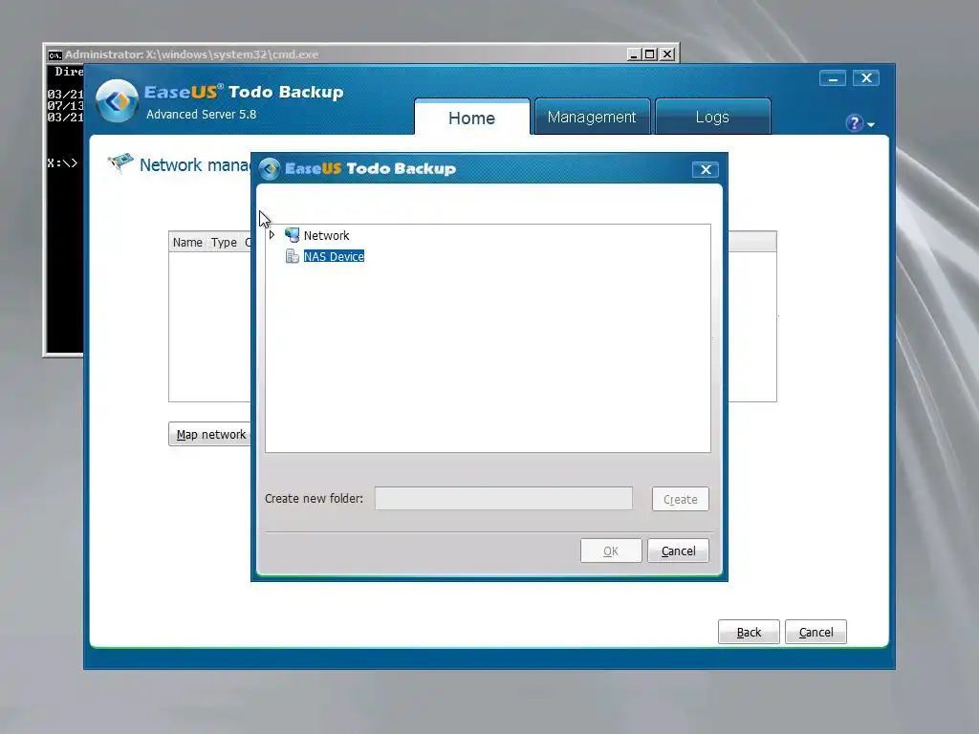
Task: Minimize the EaseUS main window
Action: click(x=833, y=78)
